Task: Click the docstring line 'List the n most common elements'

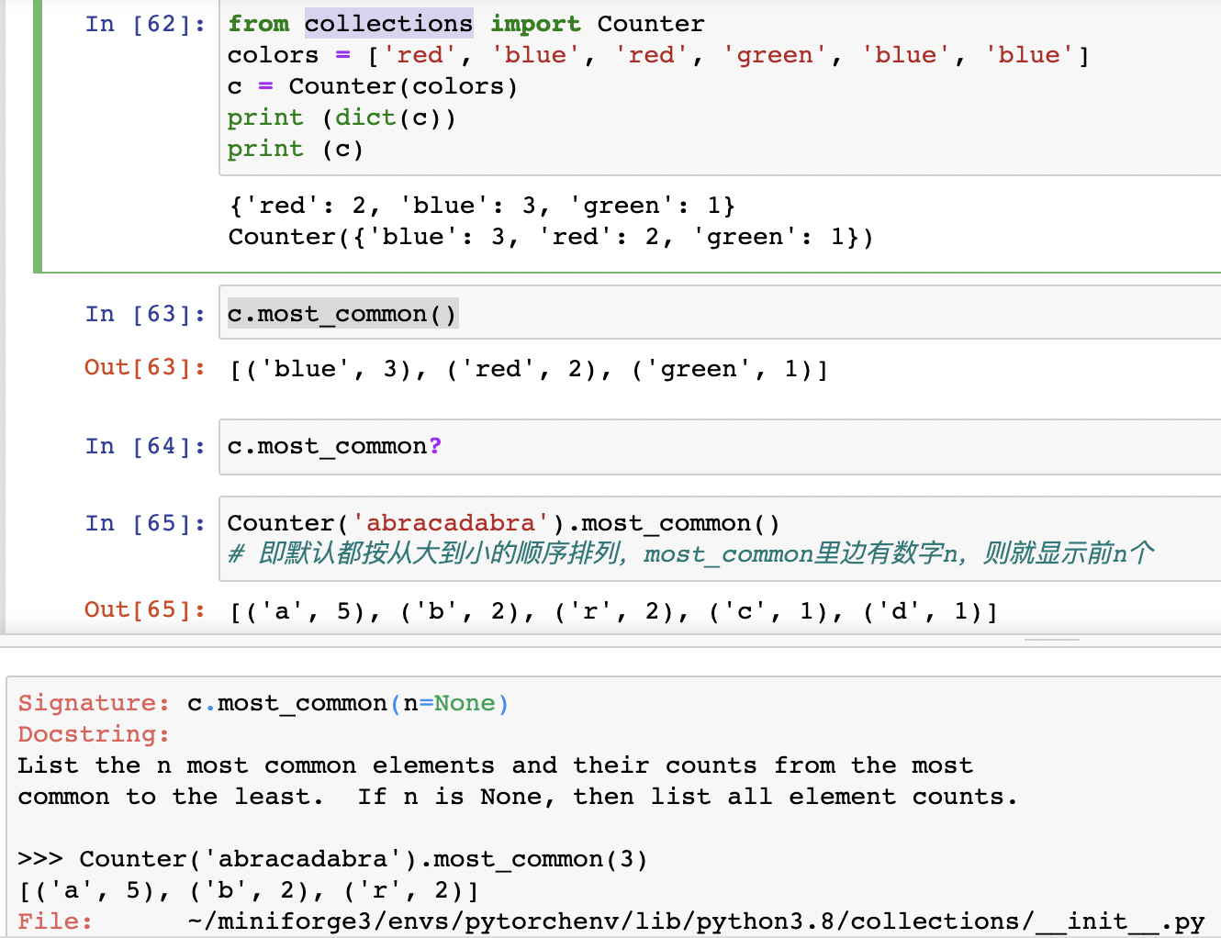Action: point(495,765)
